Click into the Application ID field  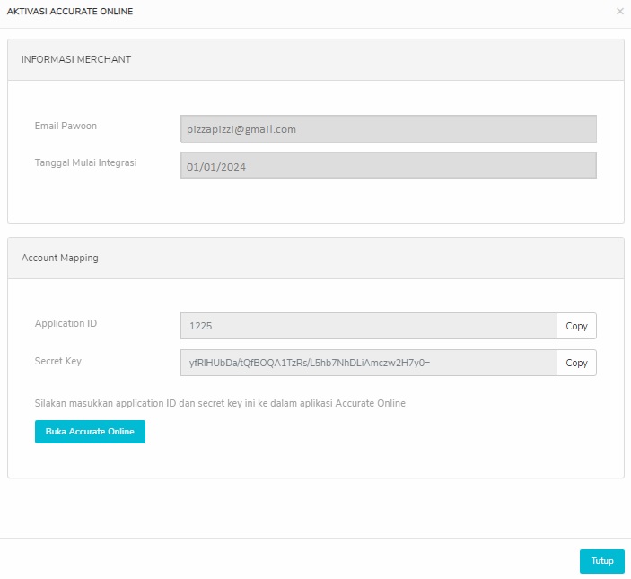(x=369, y=326)
